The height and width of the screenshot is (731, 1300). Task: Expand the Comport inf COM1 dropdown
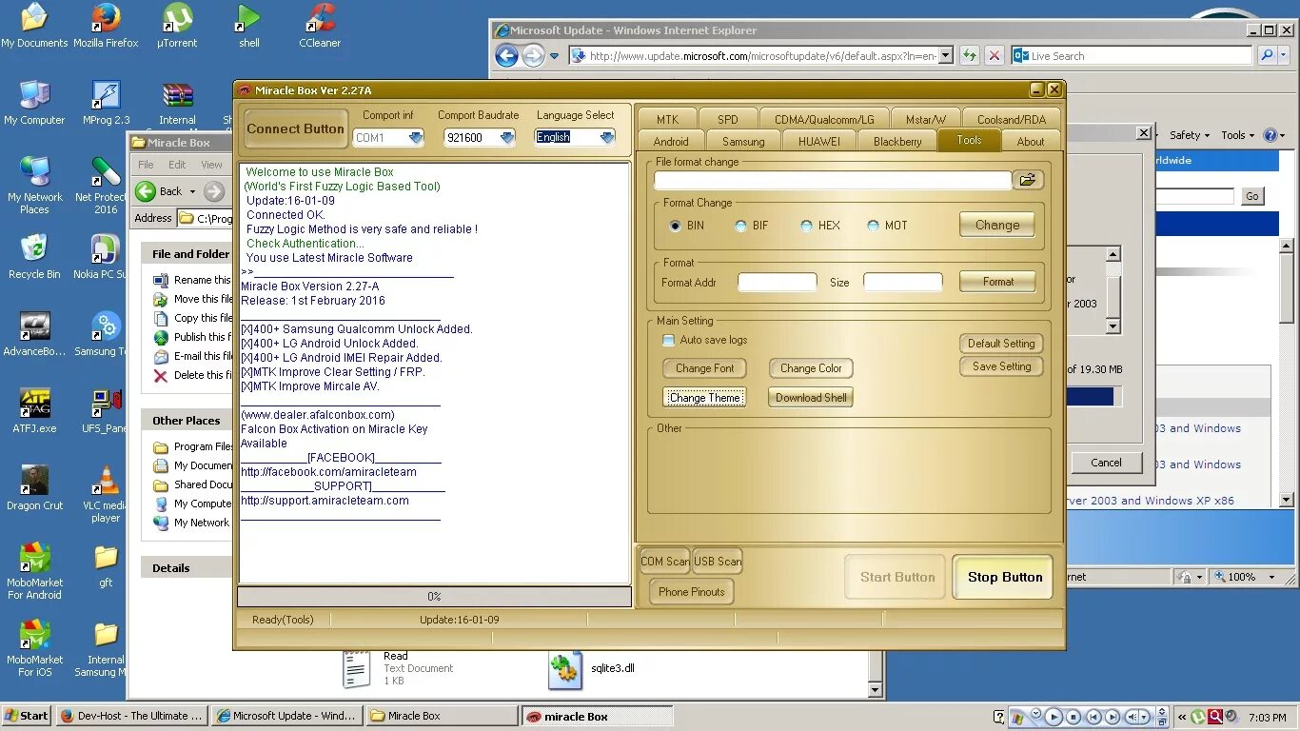(416, 137)
